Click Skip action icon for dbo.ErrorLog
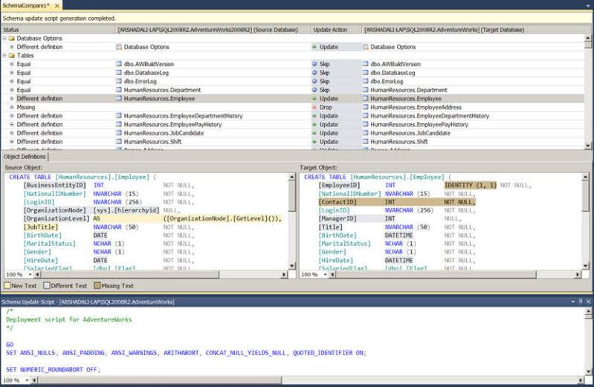Viewport: 594px width, 387px height. [x=314, y=81]
